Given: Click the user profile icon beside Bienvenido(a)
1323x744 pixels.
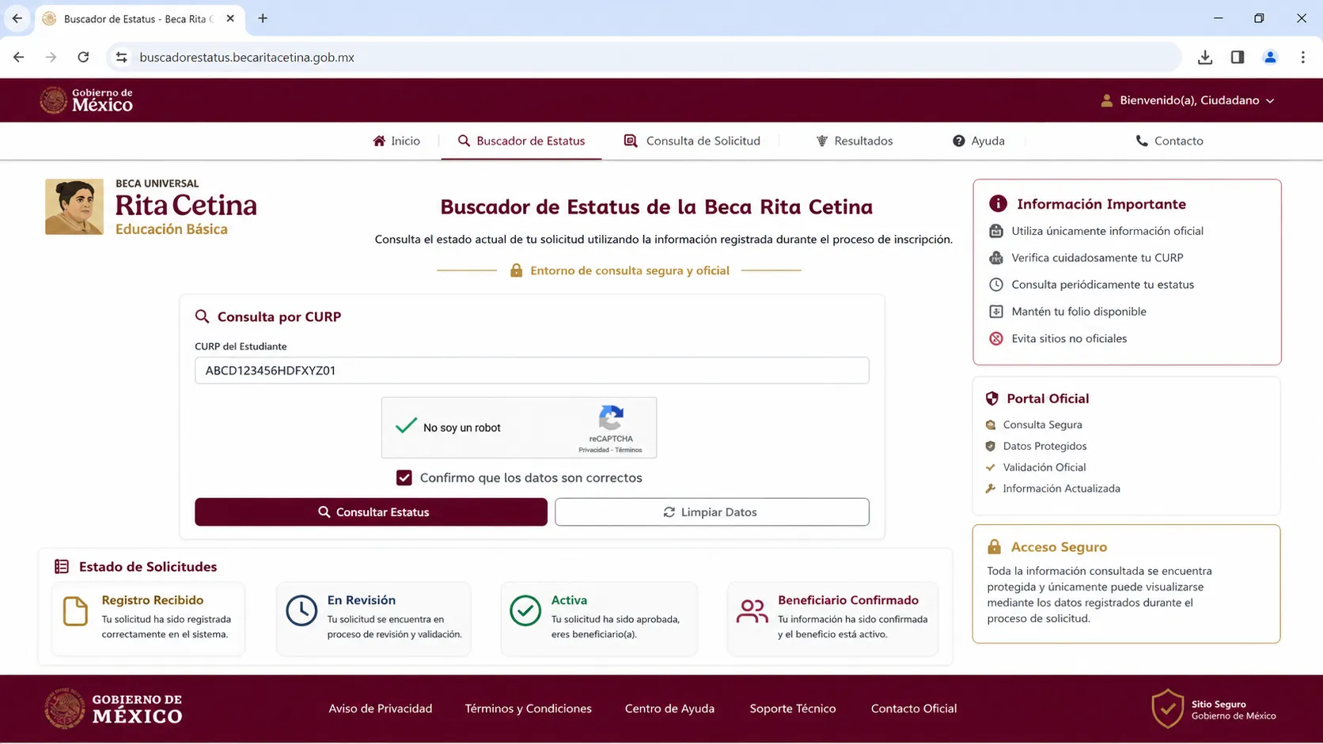Looking at the screenshot, I should (x=1106, y=100).
